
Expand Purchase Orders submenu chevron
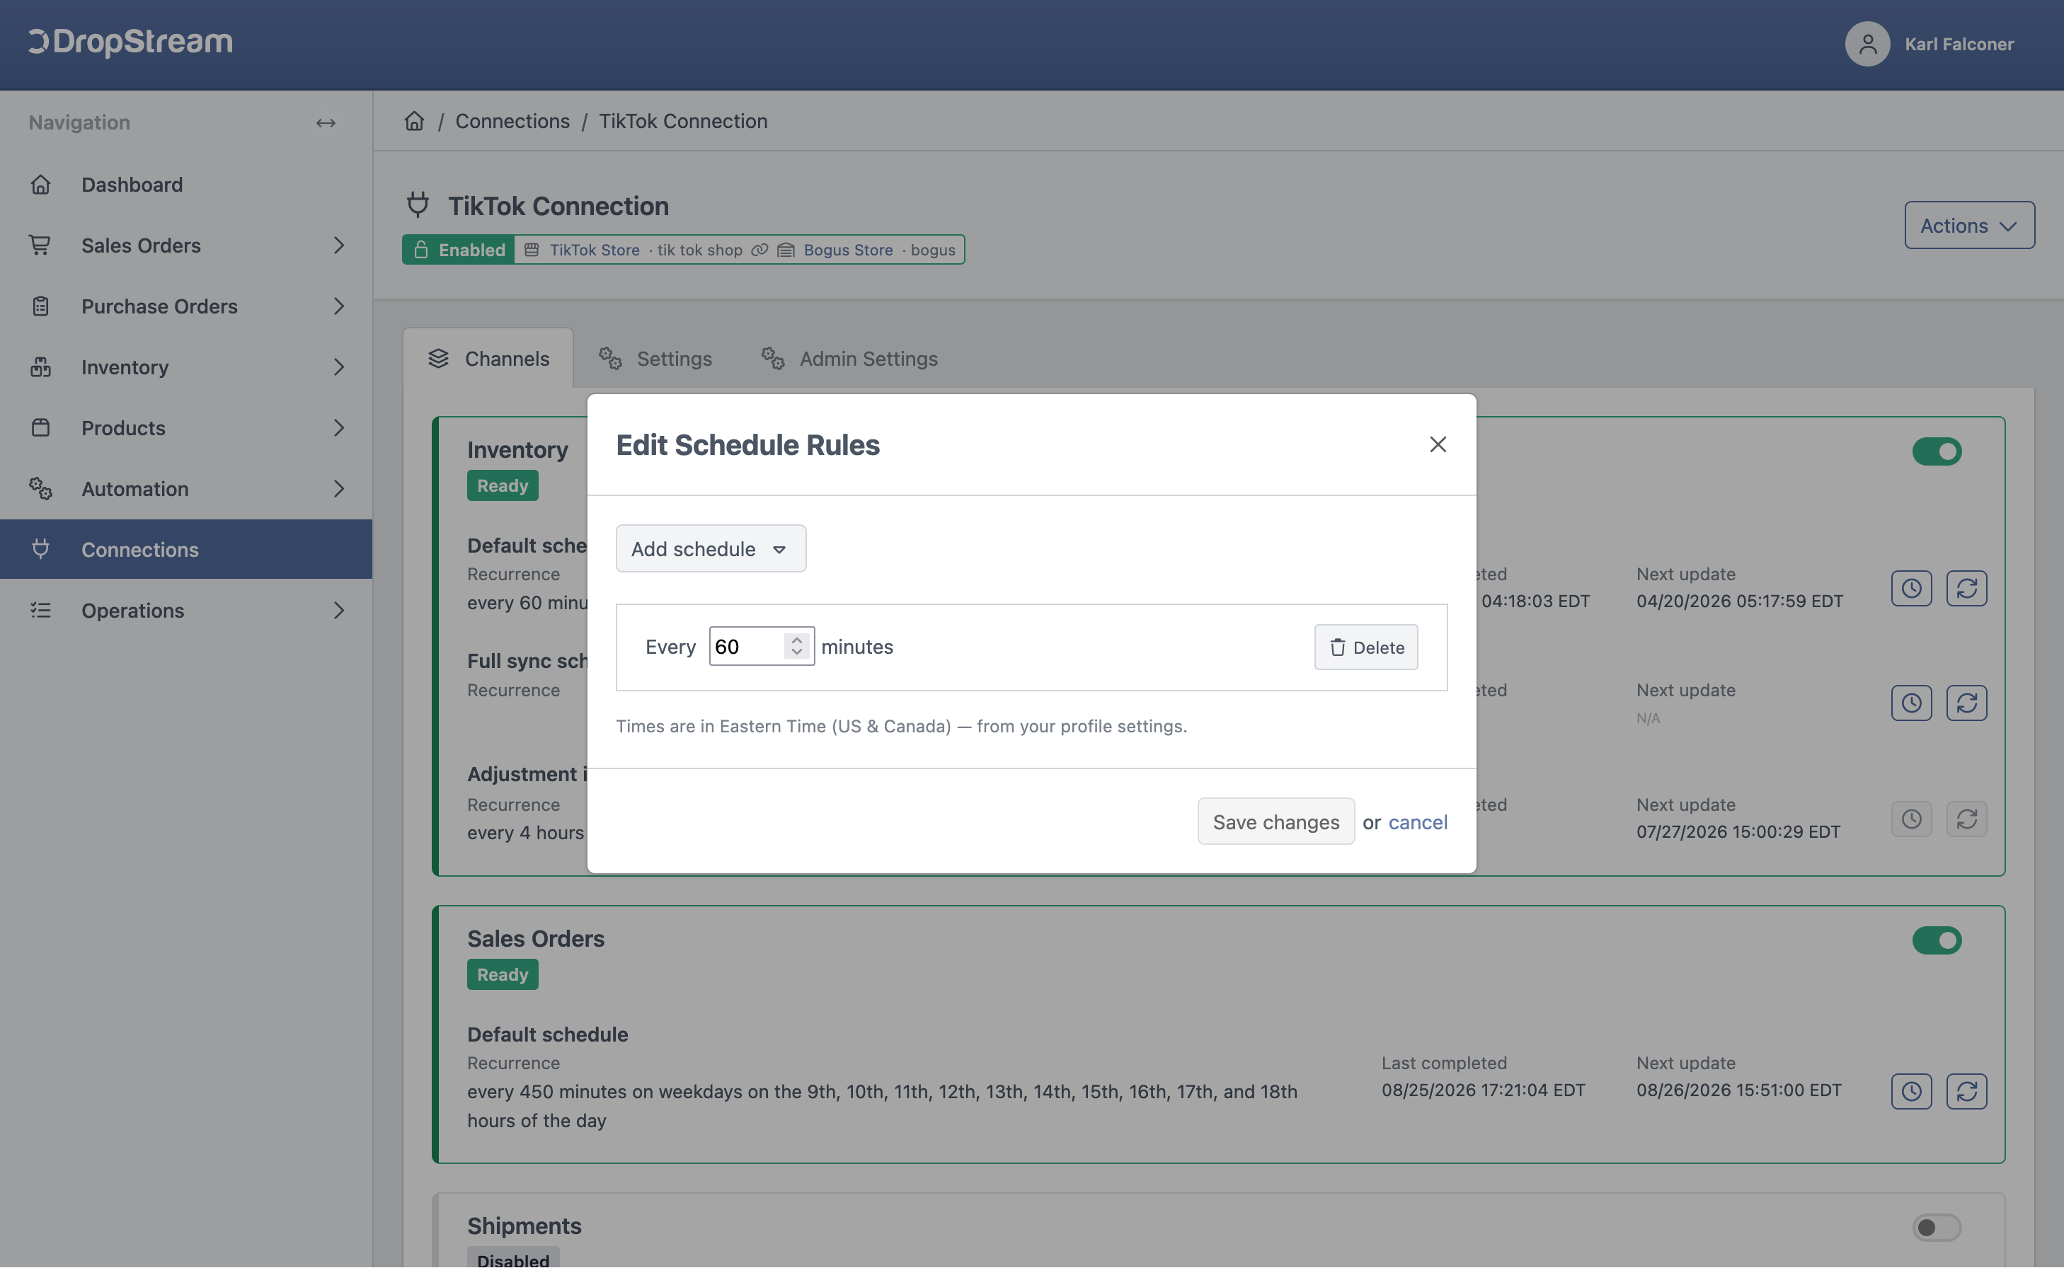tap(339, 306)
